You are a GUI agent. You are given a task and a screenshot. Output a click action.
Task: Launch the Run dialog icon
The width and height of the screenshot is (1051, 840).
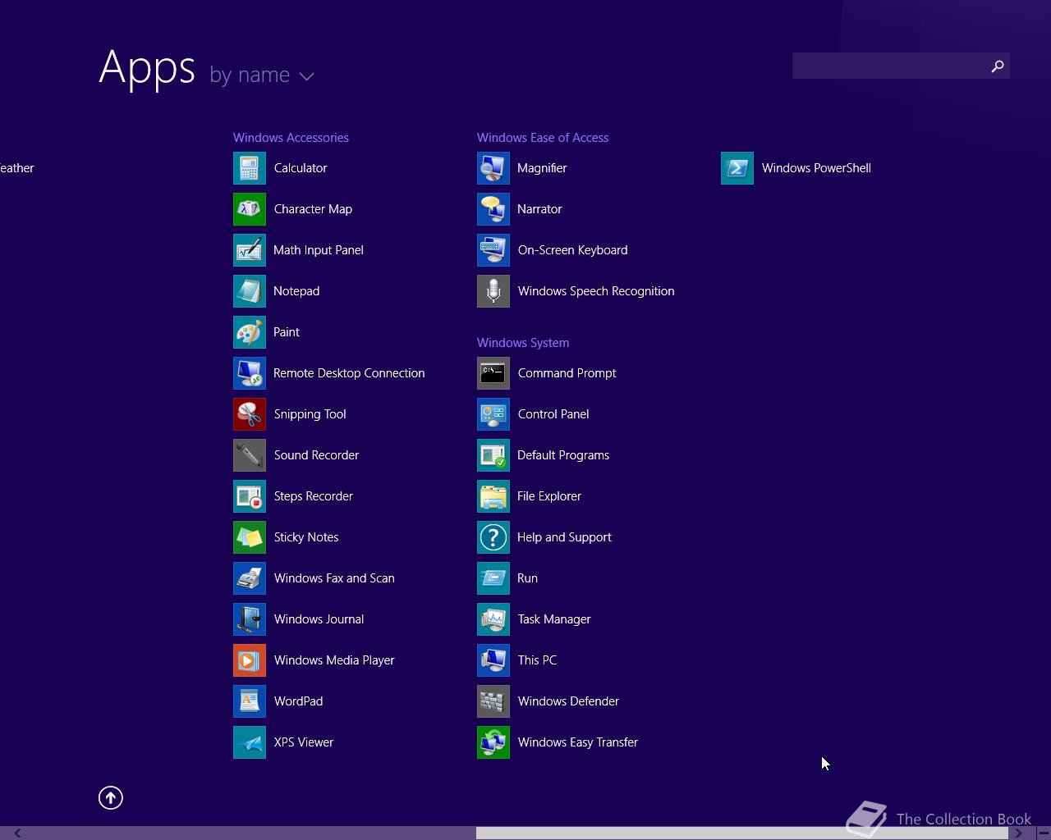point(493,578)
